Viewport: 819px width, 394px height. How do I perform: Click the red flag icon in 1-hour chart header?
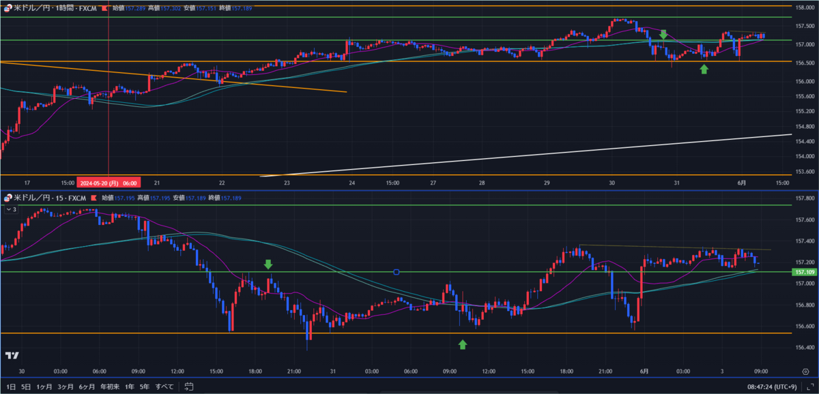pyautogui.click(x=104, y=8)
